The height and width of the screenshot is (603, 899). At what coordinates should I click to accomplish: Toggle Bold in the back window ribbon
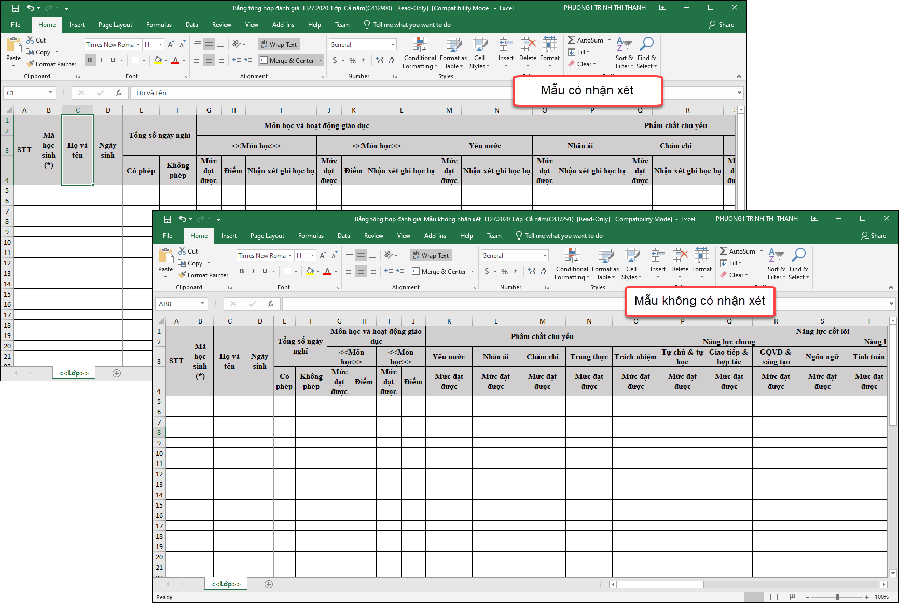[x=90, y=60]
